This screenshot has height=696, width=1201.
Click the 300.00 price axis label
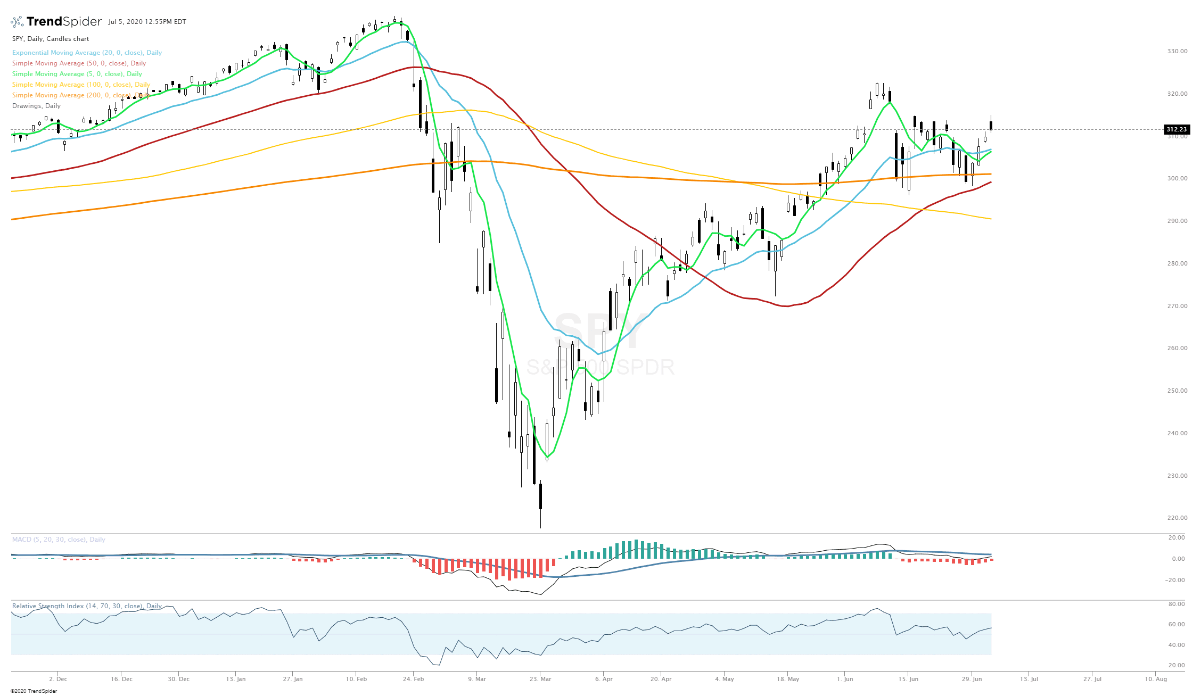pyautogui.click(x=1177, y=178)
